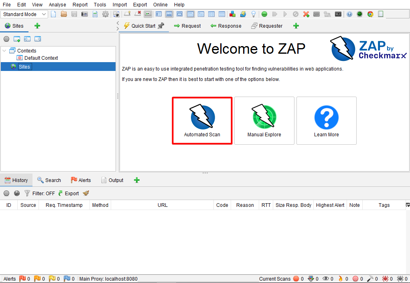Click the New Session page icon
Screen dimensions: 410x283
(53, 14)
